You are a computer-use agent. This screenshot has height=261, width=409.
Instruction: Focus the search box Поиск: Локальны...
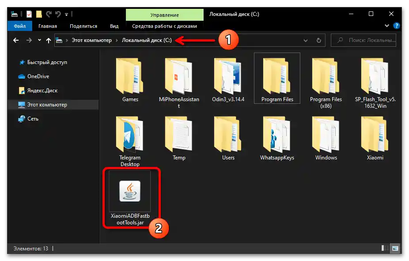(364, 41)
